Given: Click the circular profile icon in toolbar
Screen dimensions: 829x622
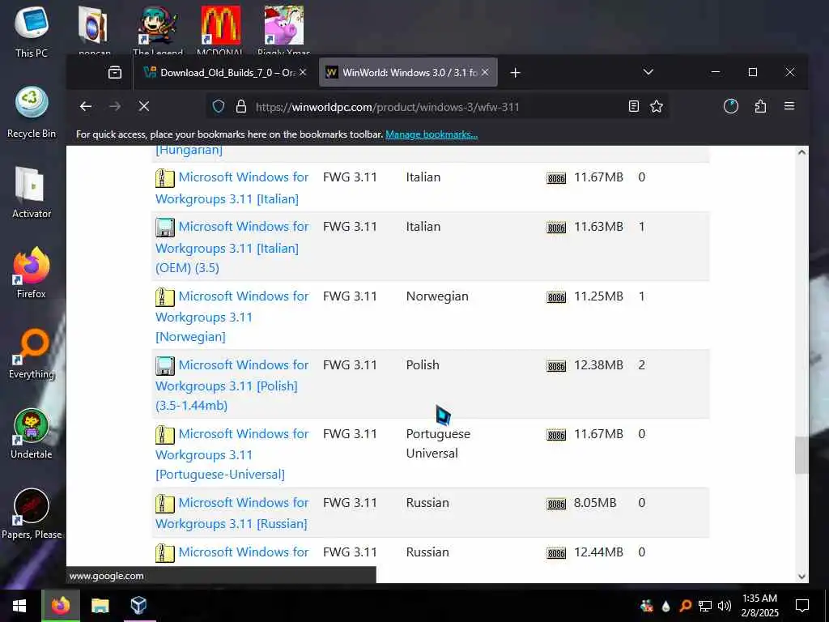Looking at the screenshot, I should (x=731, y=106).
